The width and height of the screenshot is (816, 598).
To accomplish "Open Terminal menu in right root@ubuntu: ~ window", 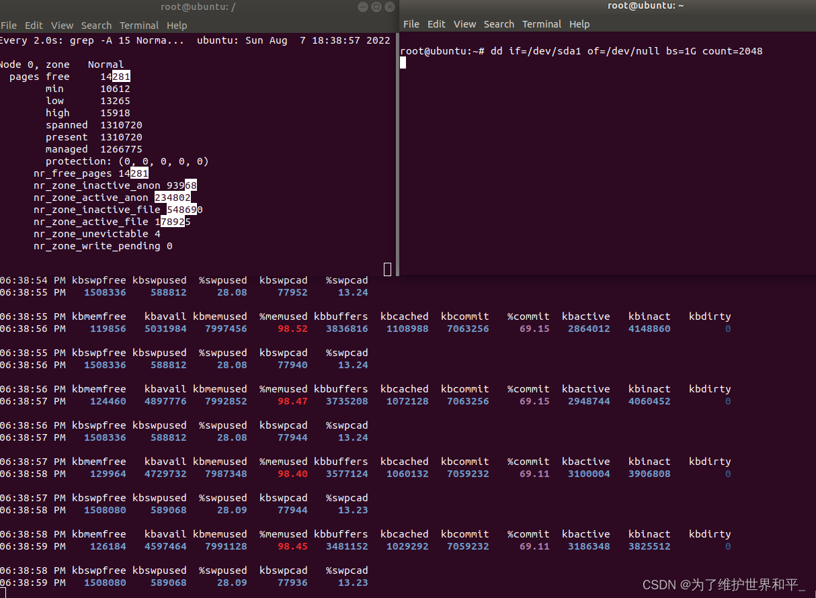I will click(x=542, y=24).
